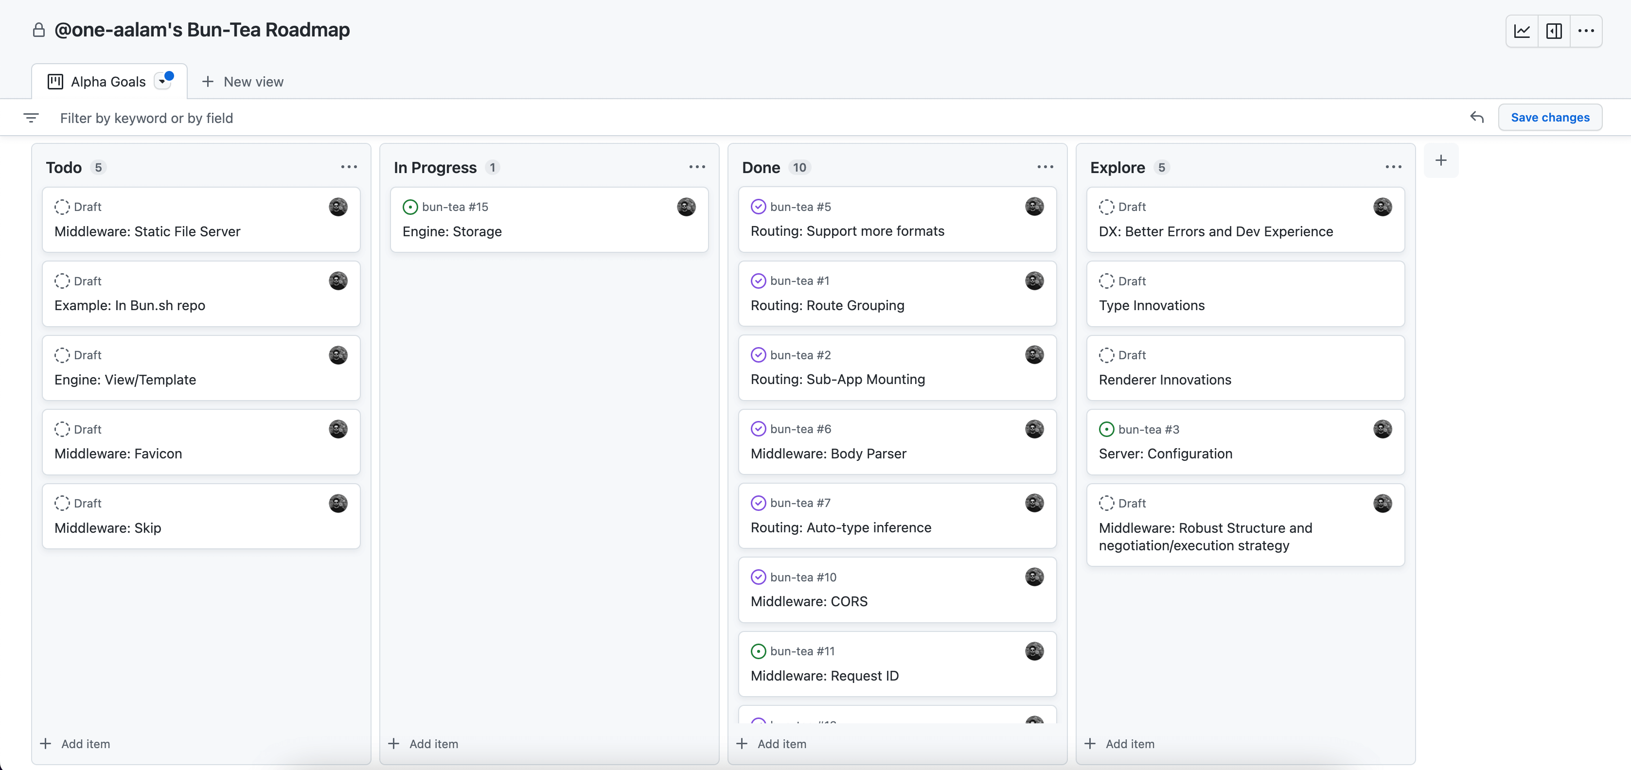Open the Routing: Route Grouping card title
Screen dimensions: 1631x770
click(x=827, y=306)
